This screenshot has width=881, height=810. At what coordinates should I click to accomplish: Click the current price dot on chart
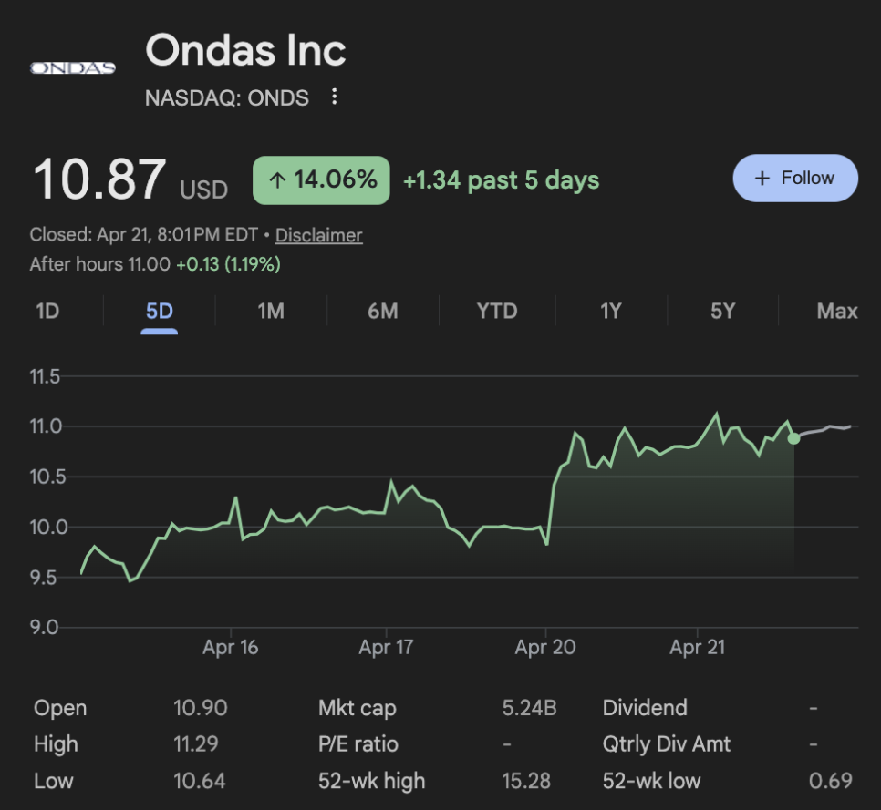tap(793, 438)
